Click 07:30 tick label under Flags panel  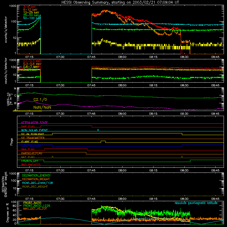pyautogui.click(x=60, y=171)
